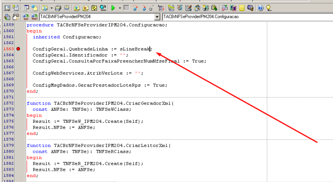Click the new item blue diamond icon

34,8
